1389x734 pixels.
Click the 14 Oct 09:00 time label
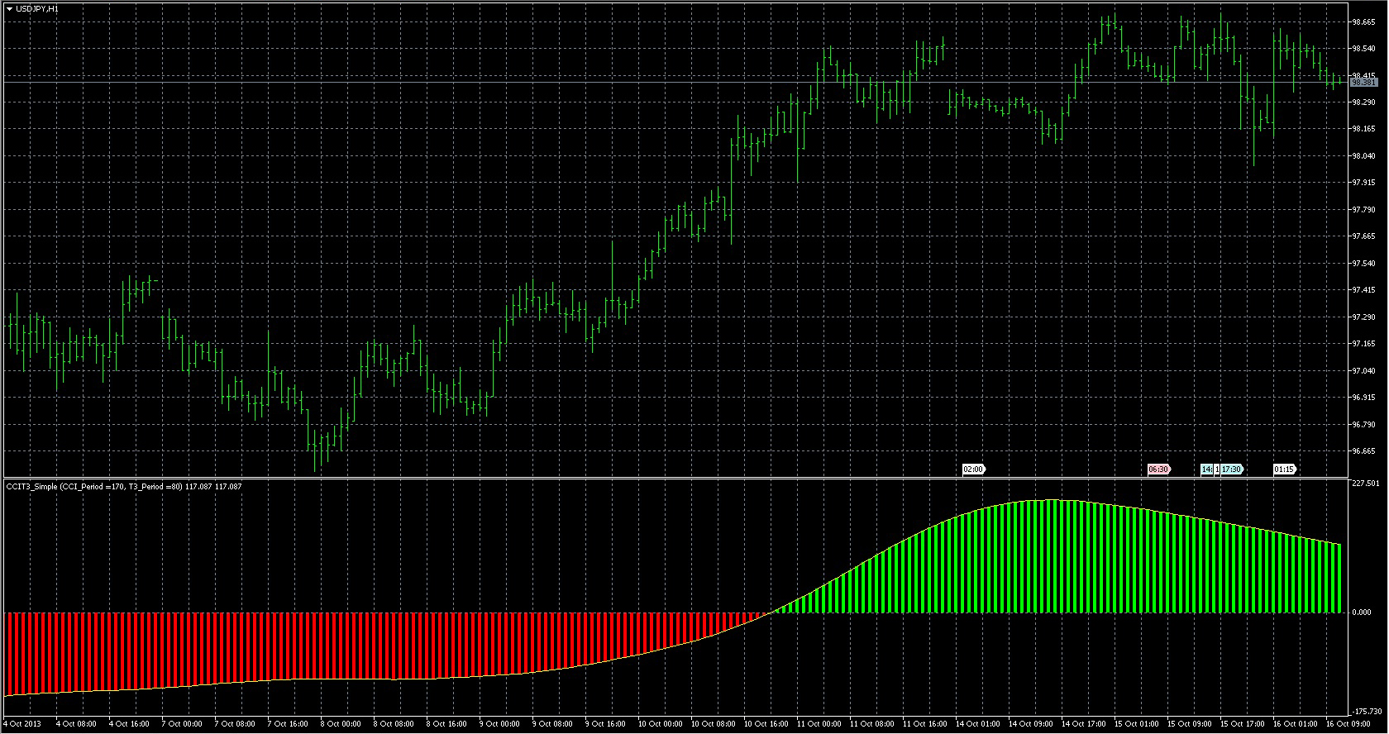(x=1030, y=724)
